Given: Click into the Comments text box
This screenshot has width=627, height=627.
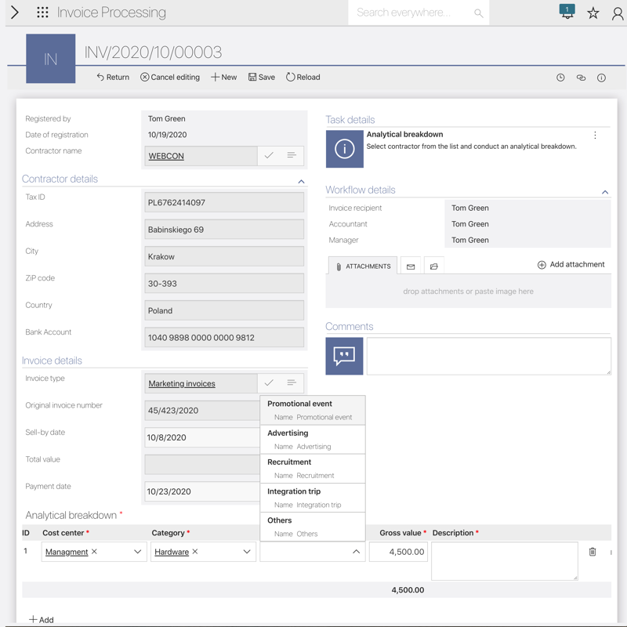Looking at the screenshot, I should (x=488, y=356).
